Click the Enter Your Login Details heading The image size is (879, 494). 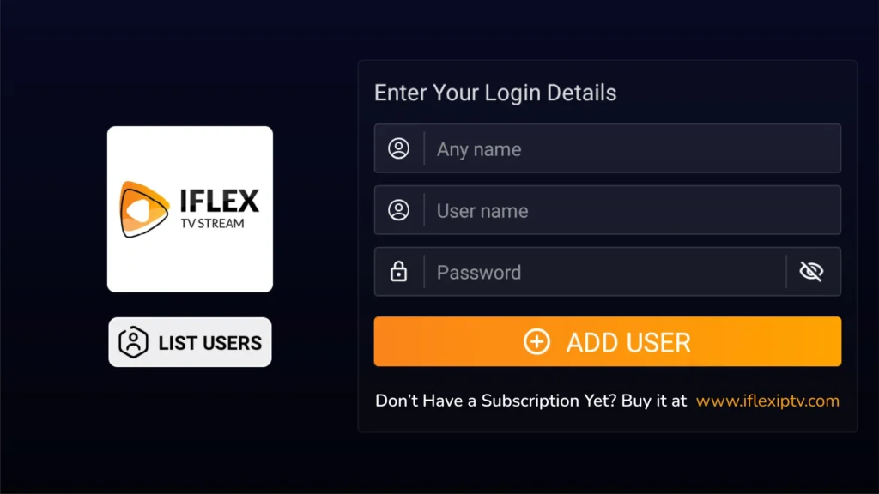click(x=495, y=93)
